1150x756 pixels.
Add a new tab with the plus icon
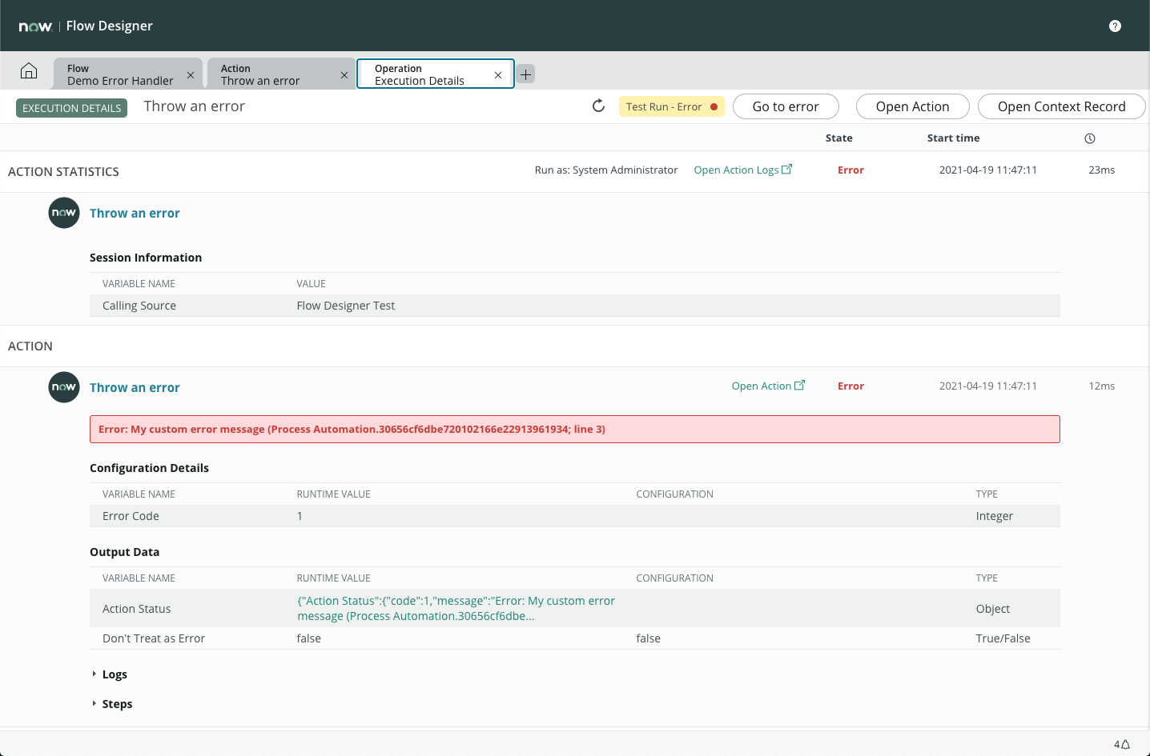(525, 74)
